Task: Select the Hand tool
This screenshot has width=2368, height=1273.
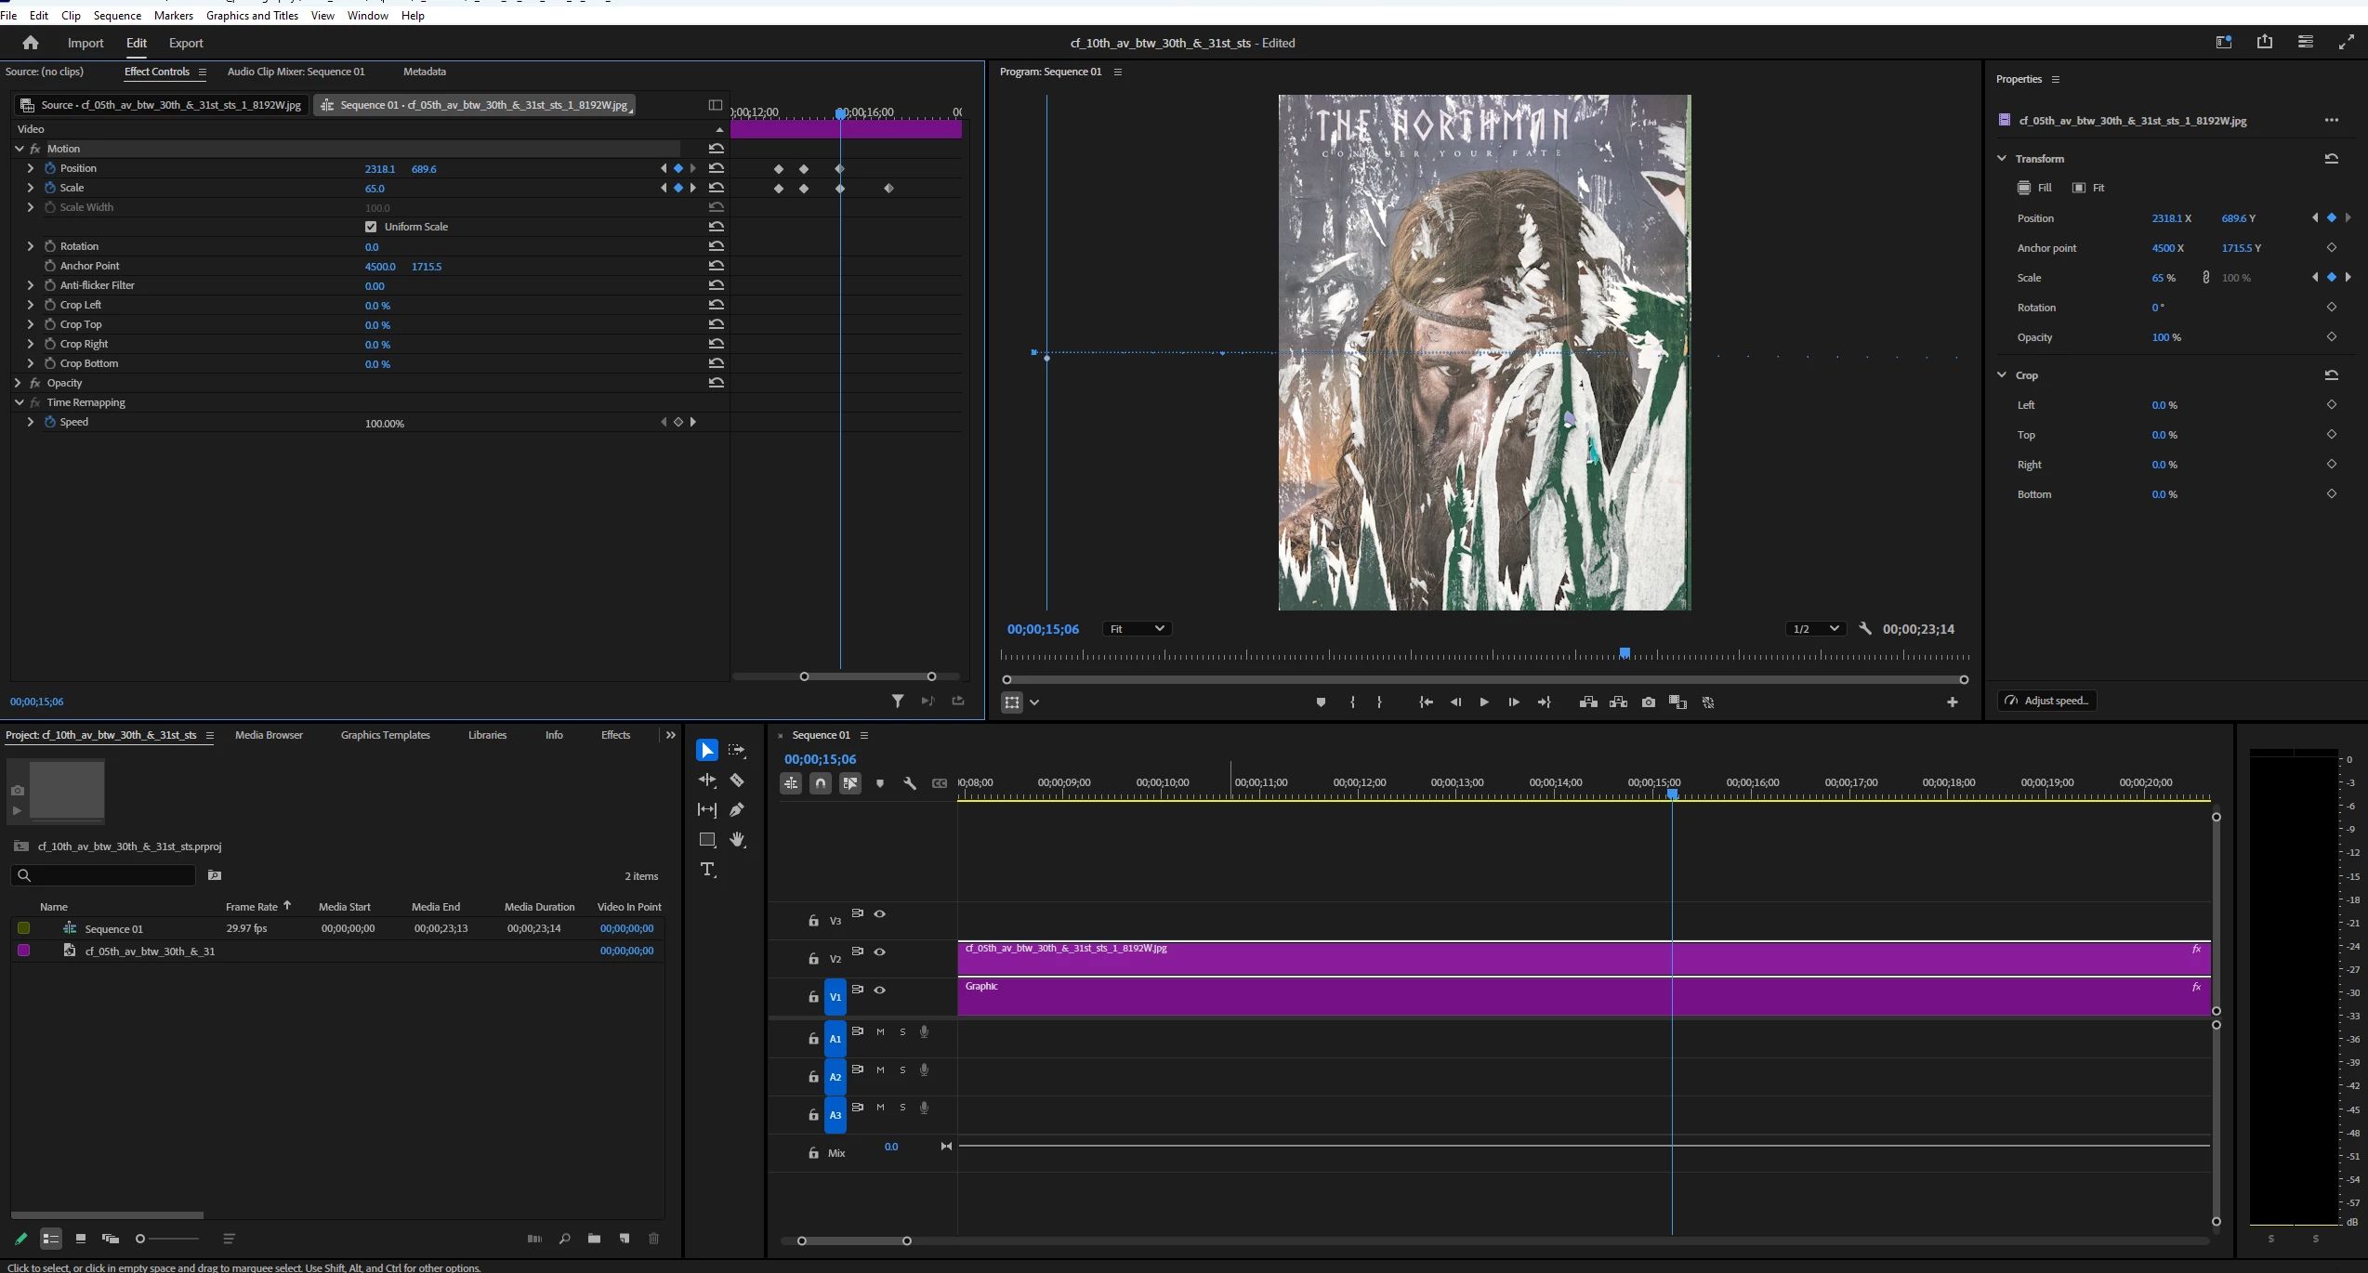Action: pos(737,840)
